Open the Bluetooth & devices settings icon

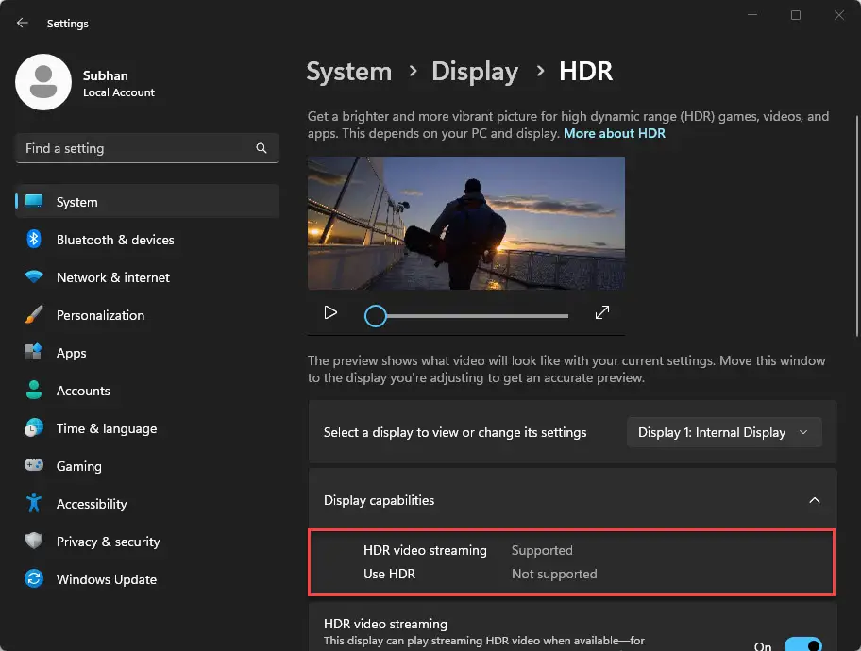click(34, 240)
